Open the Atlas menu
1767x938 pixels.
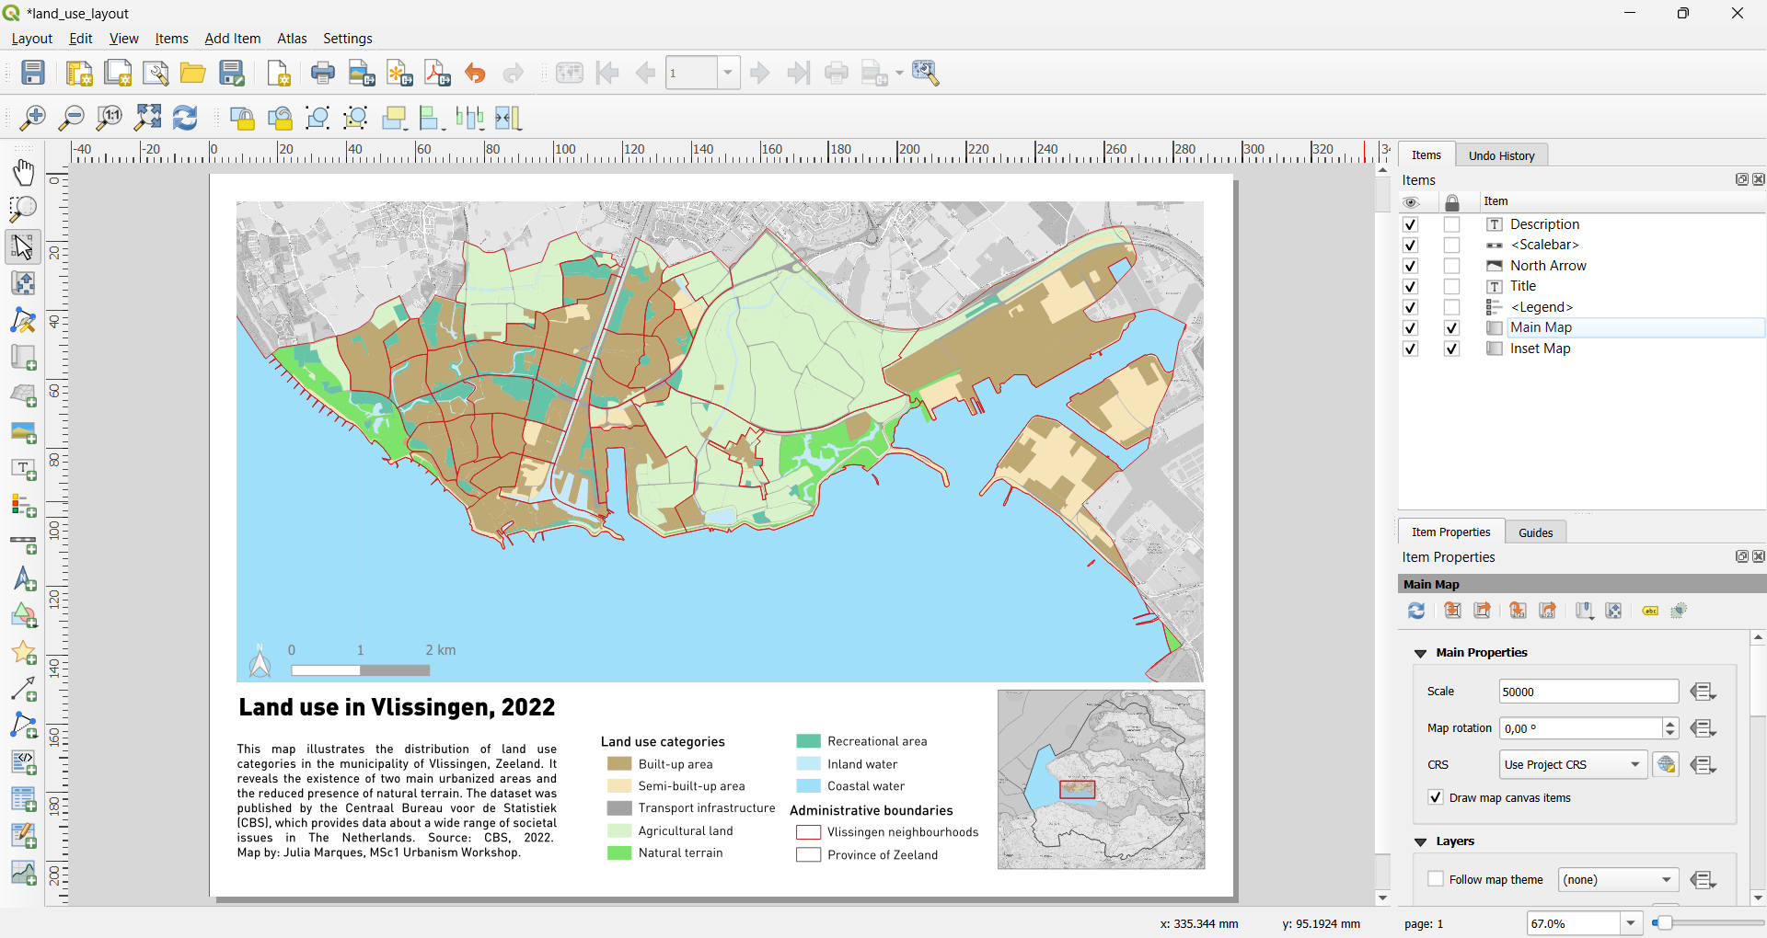pyautogui.click(x=292, y=39)
